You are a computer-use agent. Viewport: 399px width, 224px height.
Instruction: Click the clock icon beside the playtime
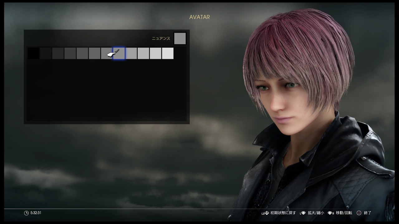tap(26, 213)
